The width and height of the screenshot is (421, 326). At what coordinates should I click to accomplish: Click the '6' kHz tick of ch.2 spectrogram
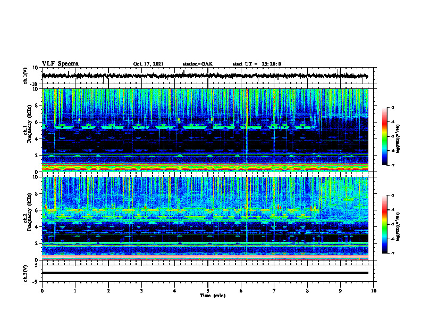(x=37, y=210)
